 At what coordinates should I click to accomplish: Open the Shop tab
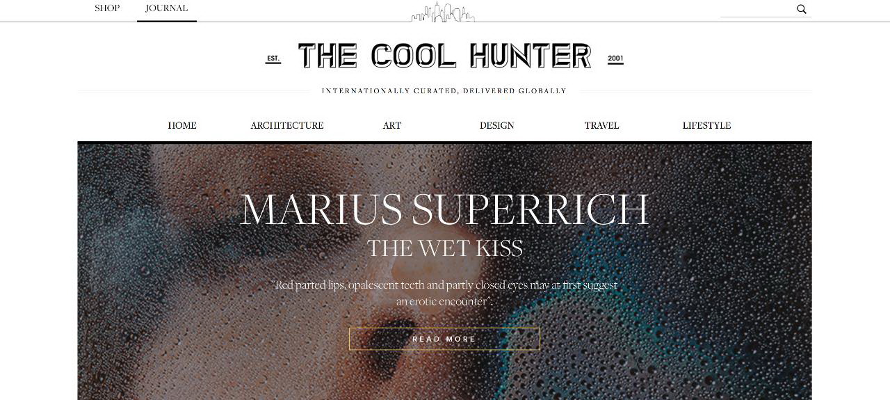(x=107, y=8)
